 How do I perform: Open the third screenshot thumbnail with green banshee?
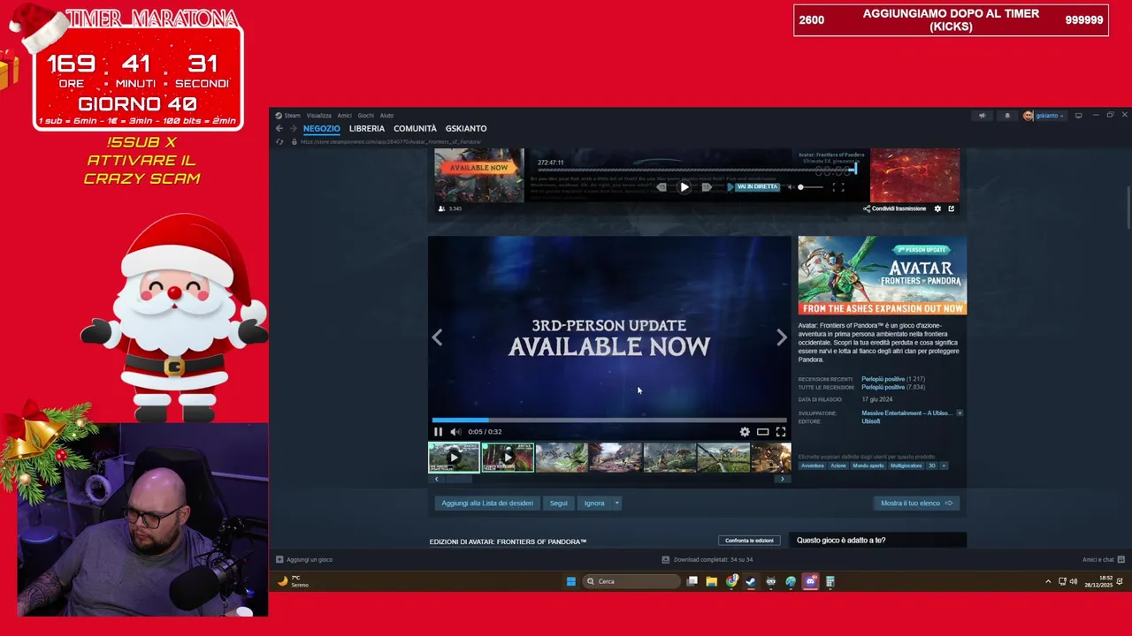coord(562,458)
